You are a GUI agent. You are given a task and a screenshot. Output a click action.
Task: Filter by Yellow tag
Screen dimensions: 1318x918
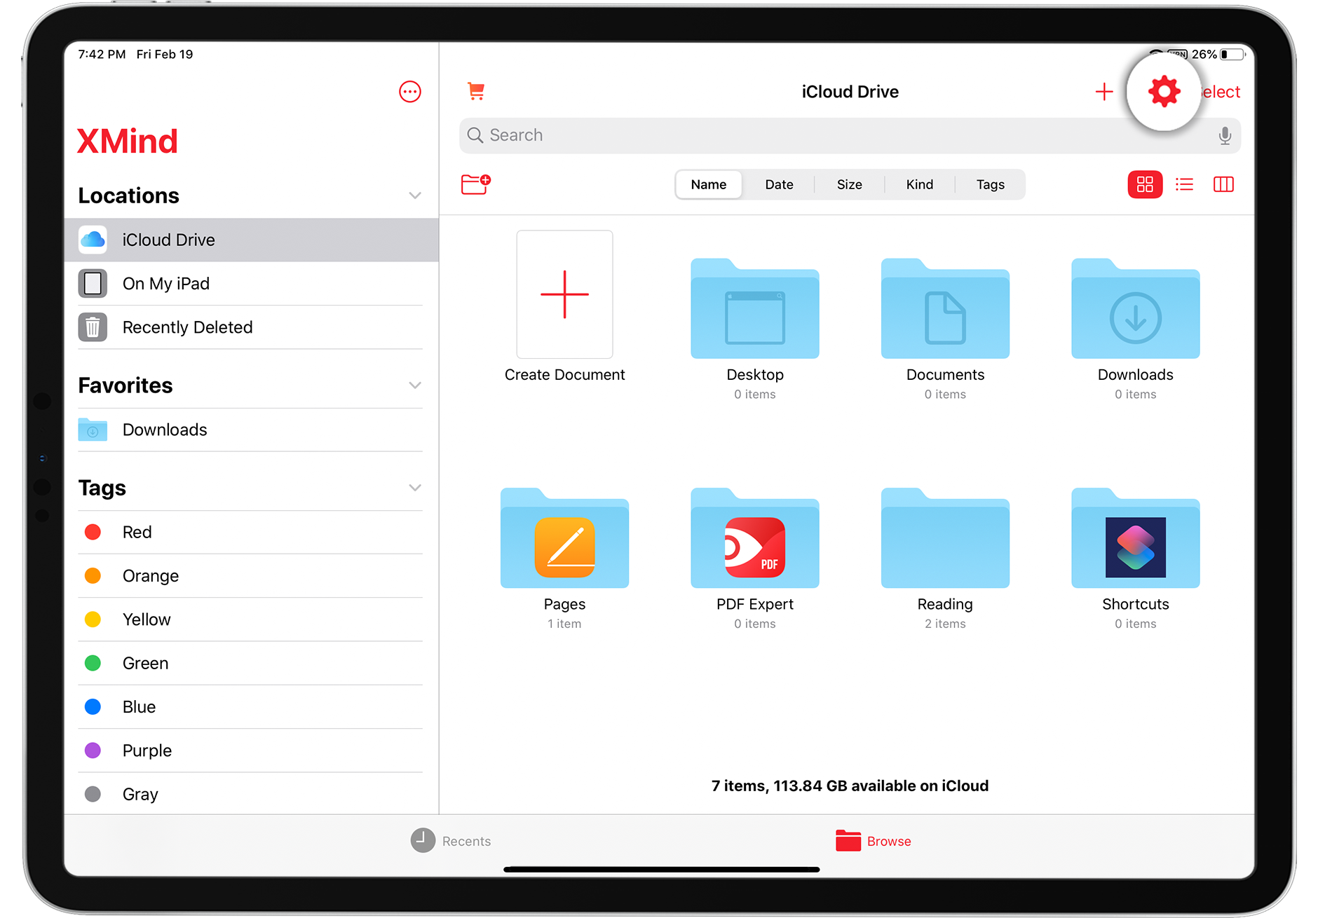(251, 619)
